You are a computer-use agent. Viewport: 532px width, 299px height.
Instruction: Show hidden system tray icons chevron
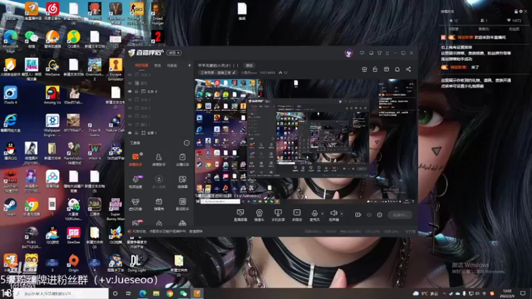point(444,294)
